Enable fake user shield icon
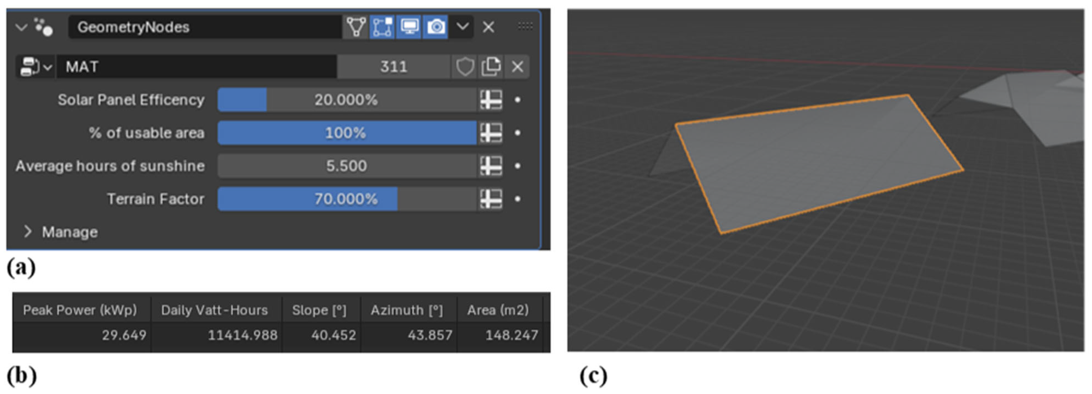Viewport: 1092px width, 394px height. click(465, 66)
